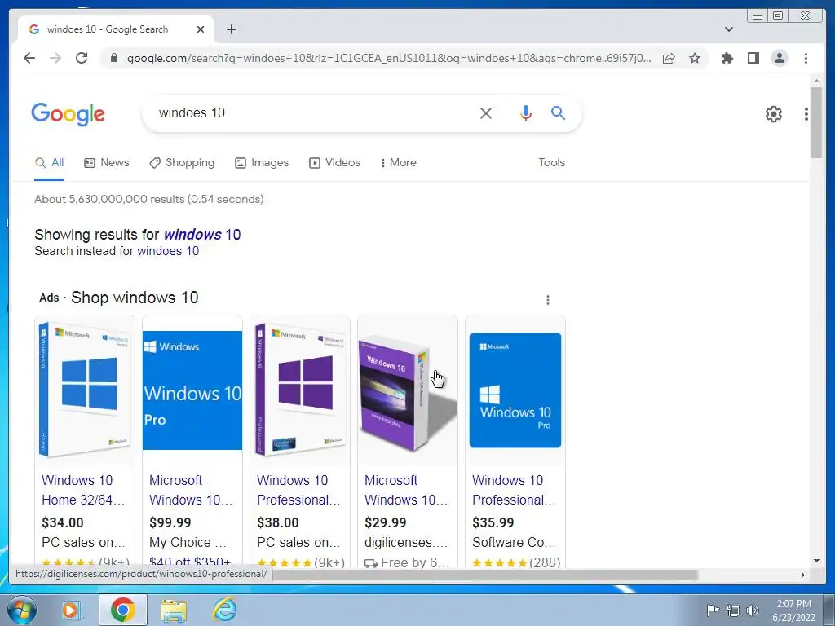Screen dimensions: 835x626
Task: Click the $34.00 price
Action: pos(62,522)
